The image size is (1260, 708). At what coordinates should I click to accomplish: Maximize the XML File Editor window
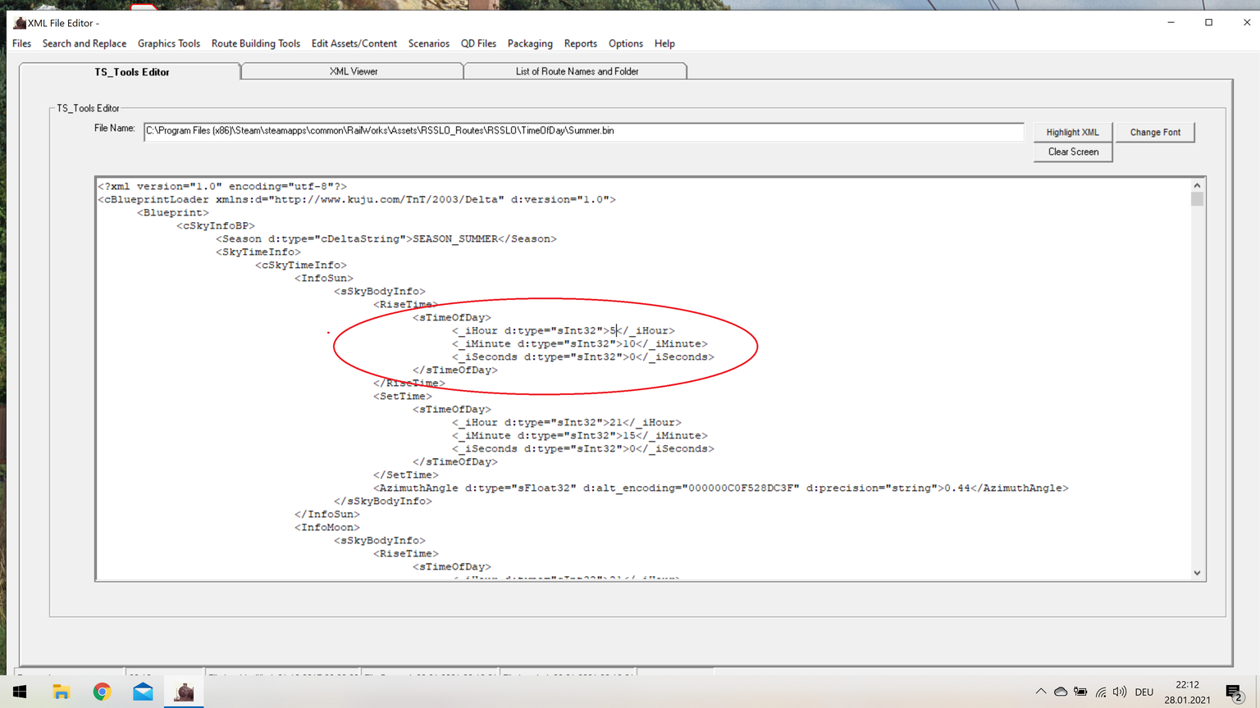(x=1208, y=23)
